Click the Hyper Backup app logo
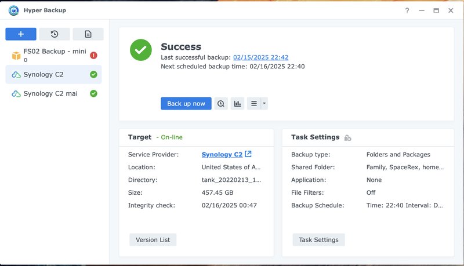Viewport: 464px width, 266px height. click(x=13, y=10)
